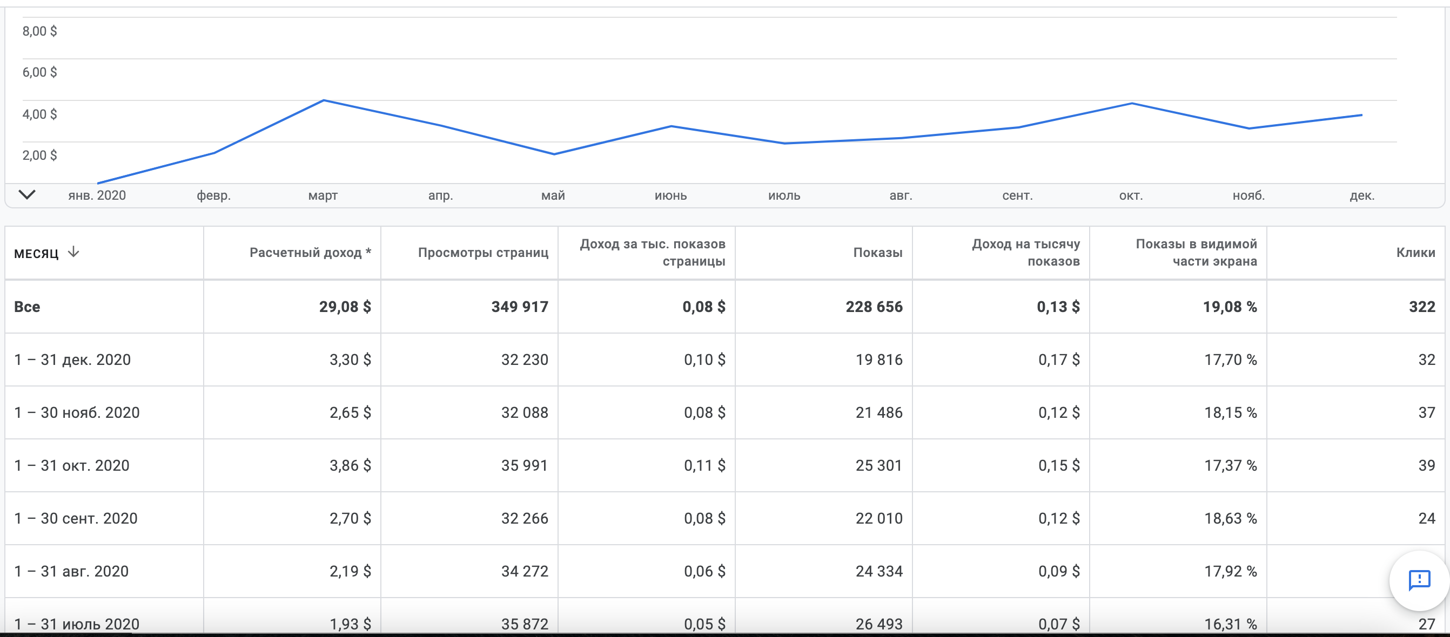Collapse chart with the chevron arrow
Image resolution: width=1450 pixels, height=637 pixels.
(27, 194)
